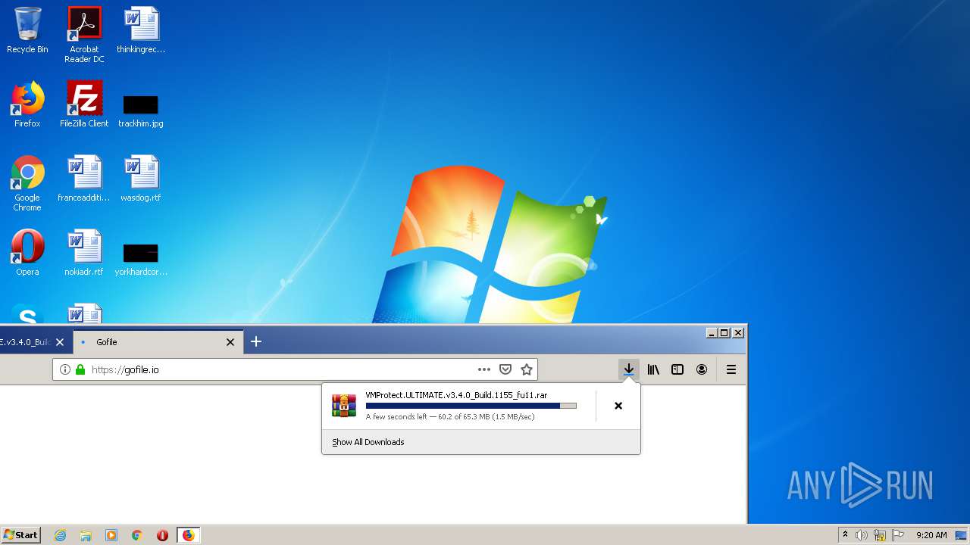Open the Windows Start menu

(x=20, y=535)
